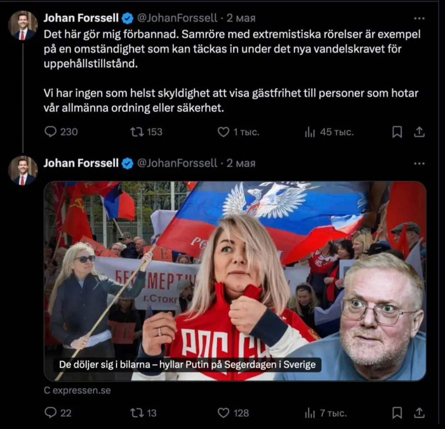
Task: Retweet the first tweet with 153 reposts
Action: click(146, 132)
